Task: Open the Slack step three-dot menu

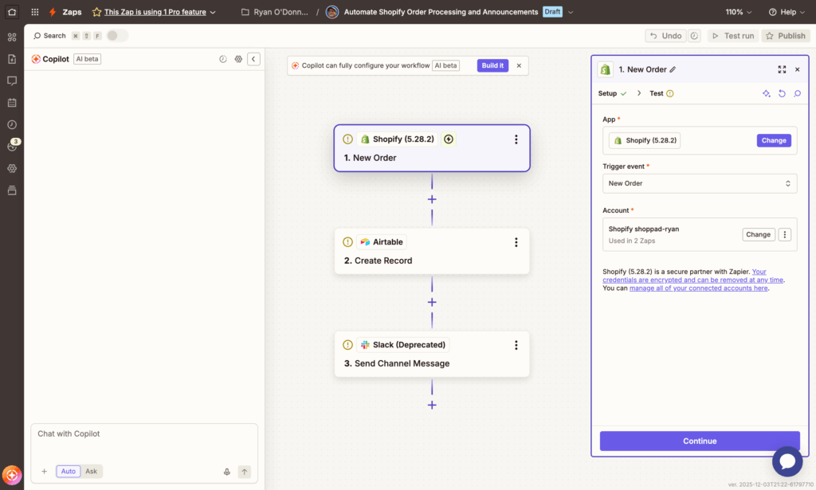Action: click(516, 346)
